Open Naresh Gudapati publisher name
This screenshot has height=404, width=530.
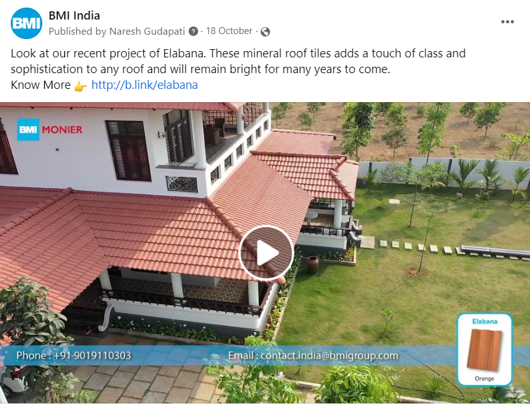tap(147, 32)
